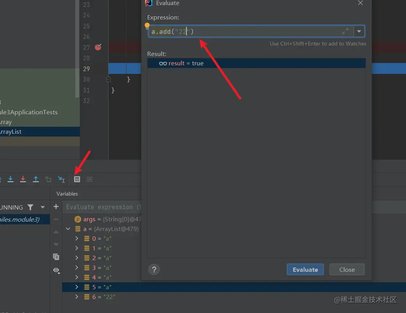Click the fold marker at line 30

109,79
